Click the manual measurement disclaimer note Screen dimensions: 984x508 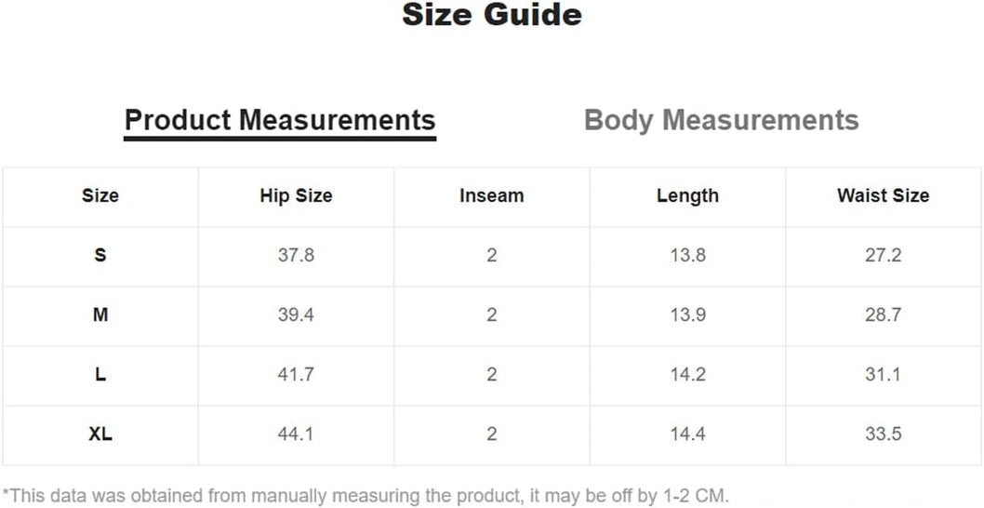point(366,494)
